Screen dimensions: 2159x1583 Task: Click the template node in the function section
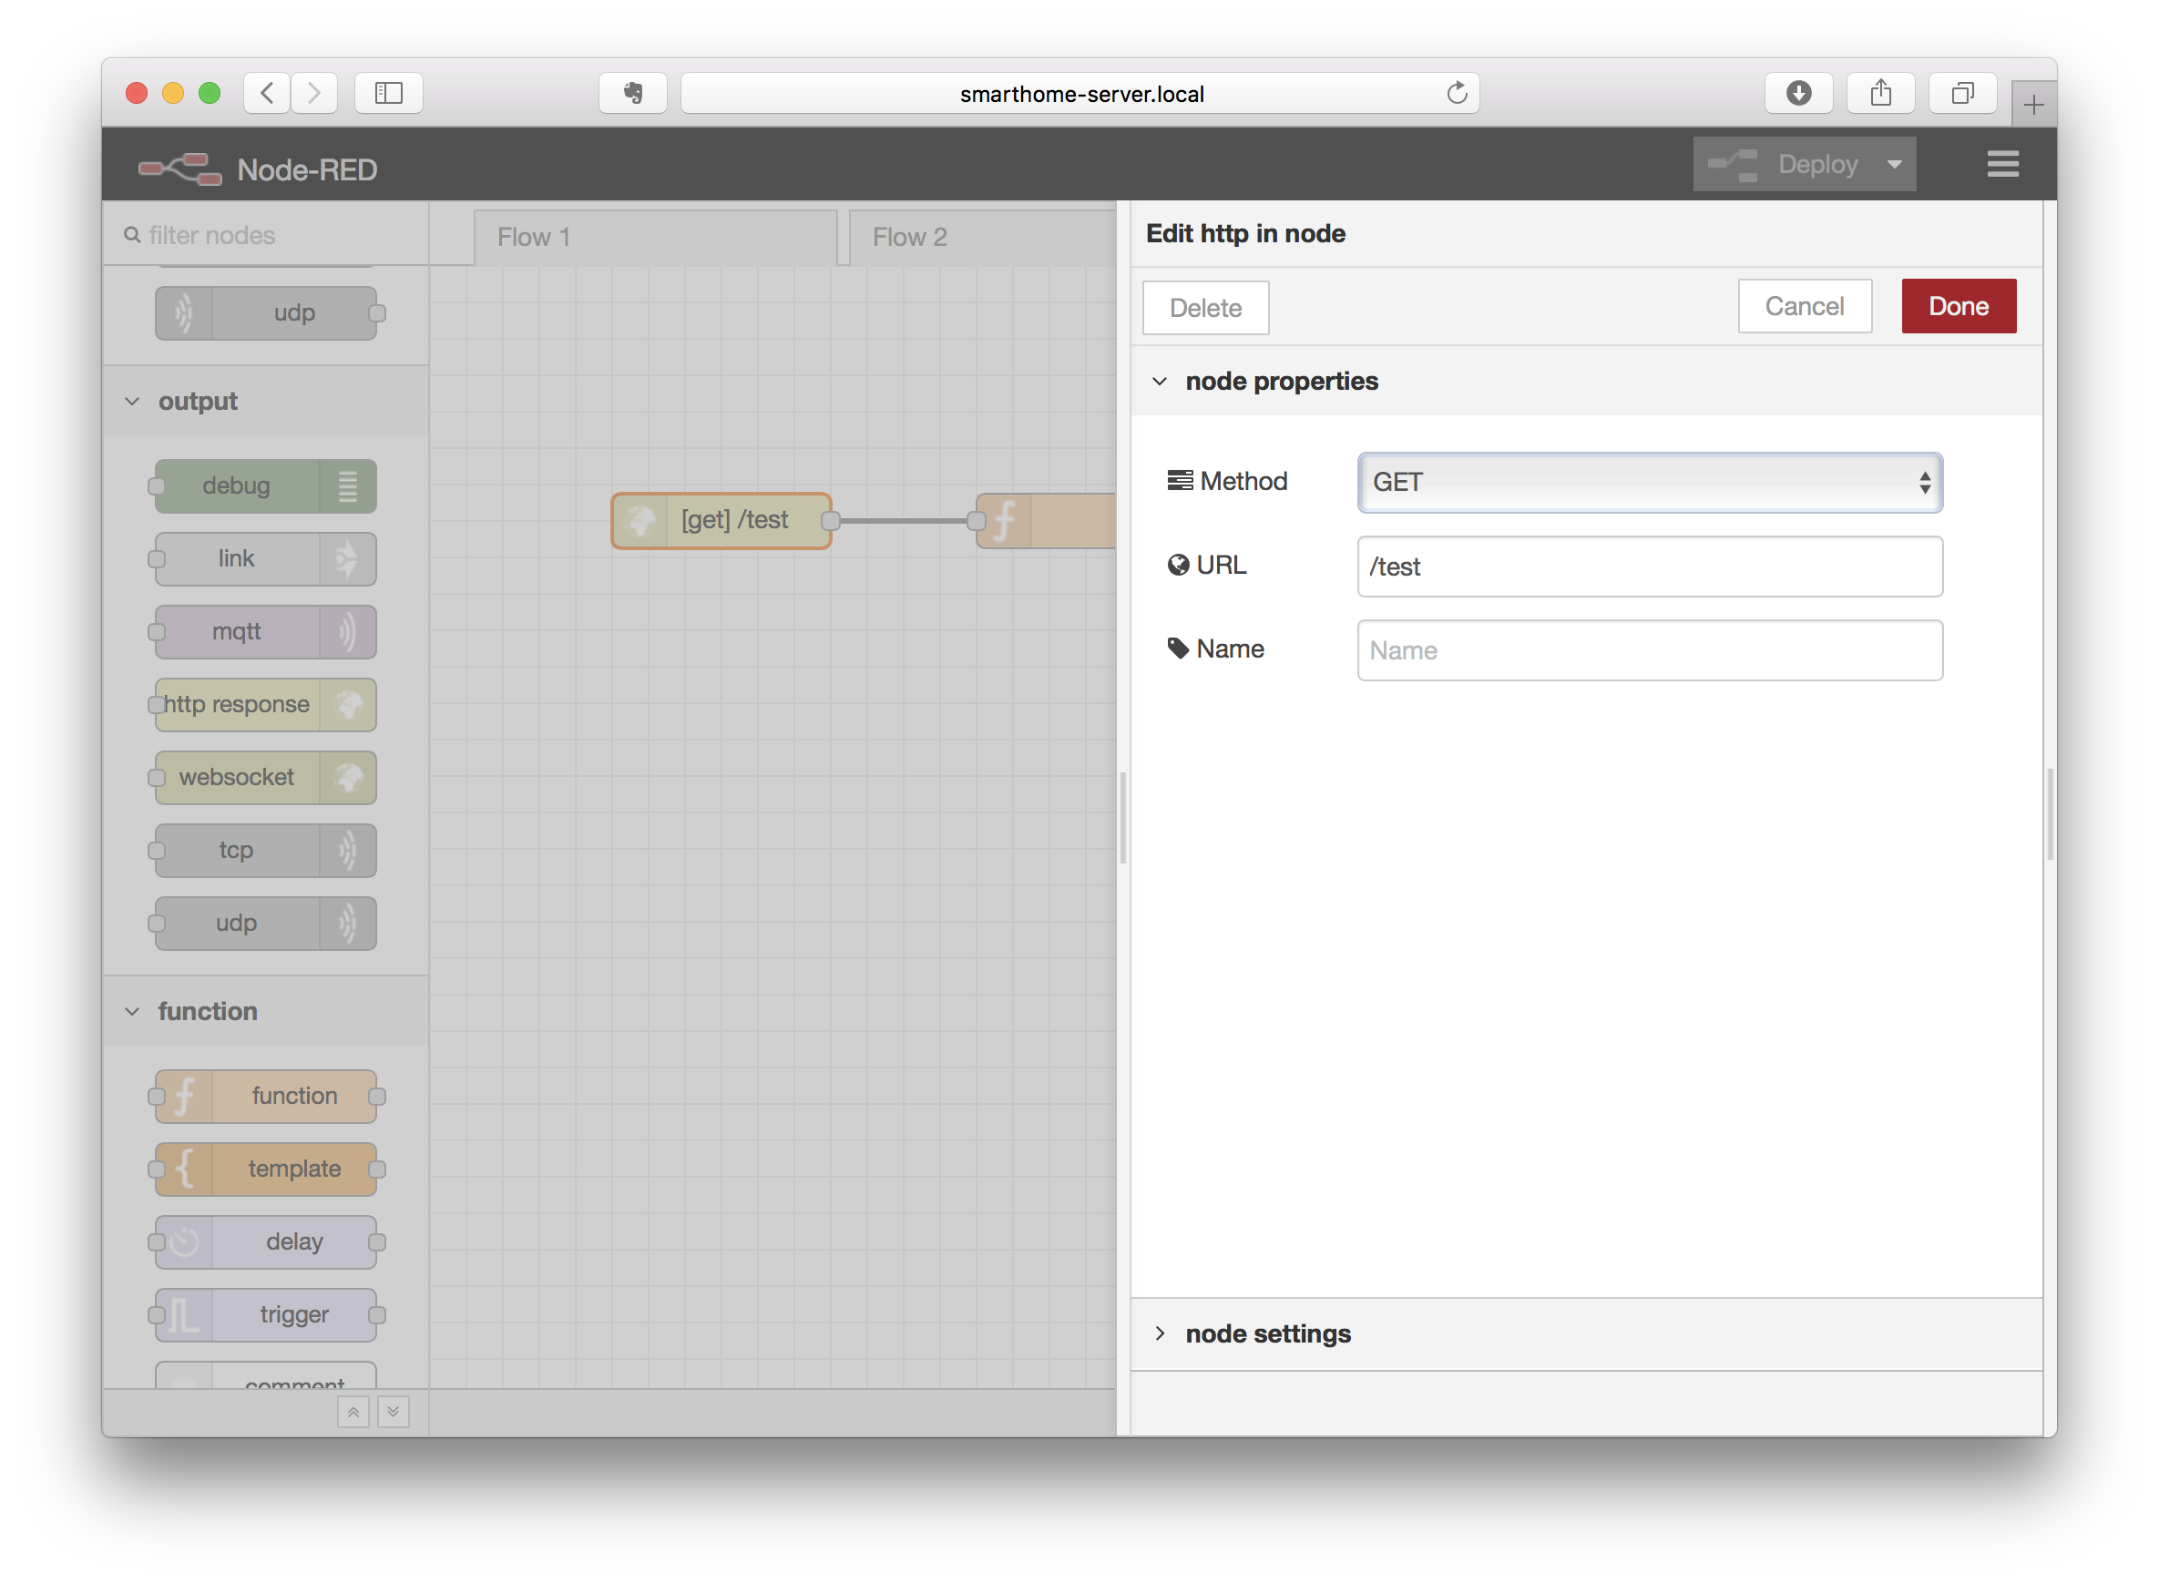(266, 1168)
